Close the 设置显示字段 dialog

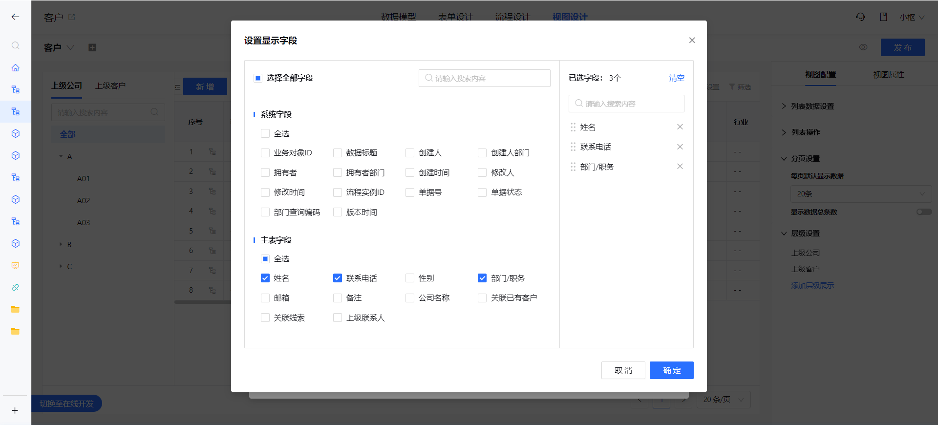692,40
